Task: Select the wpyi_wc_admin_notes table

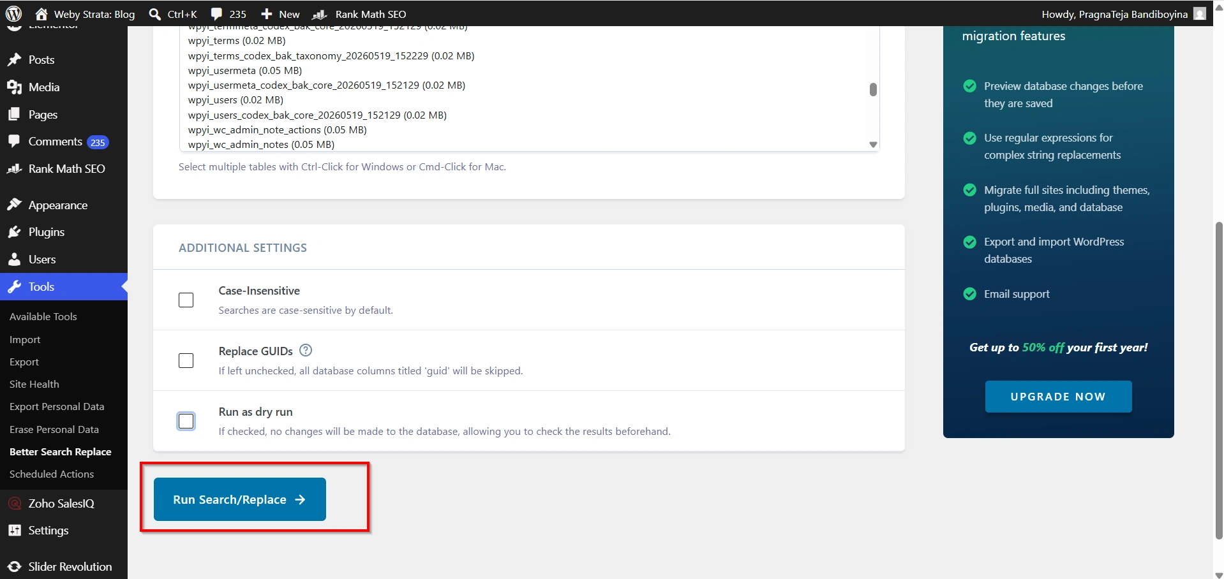Action: (x=261, y=144)
